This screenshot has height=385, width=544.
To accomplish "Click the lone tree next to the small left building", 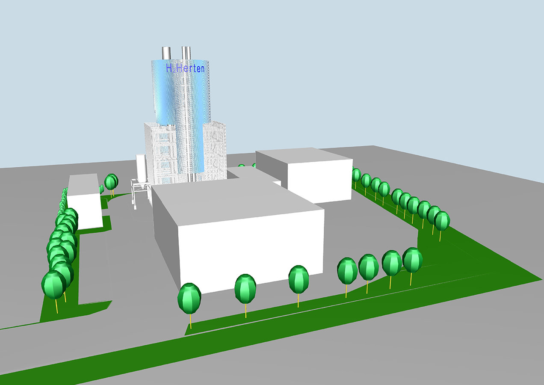I will click(x=111, y=182).
